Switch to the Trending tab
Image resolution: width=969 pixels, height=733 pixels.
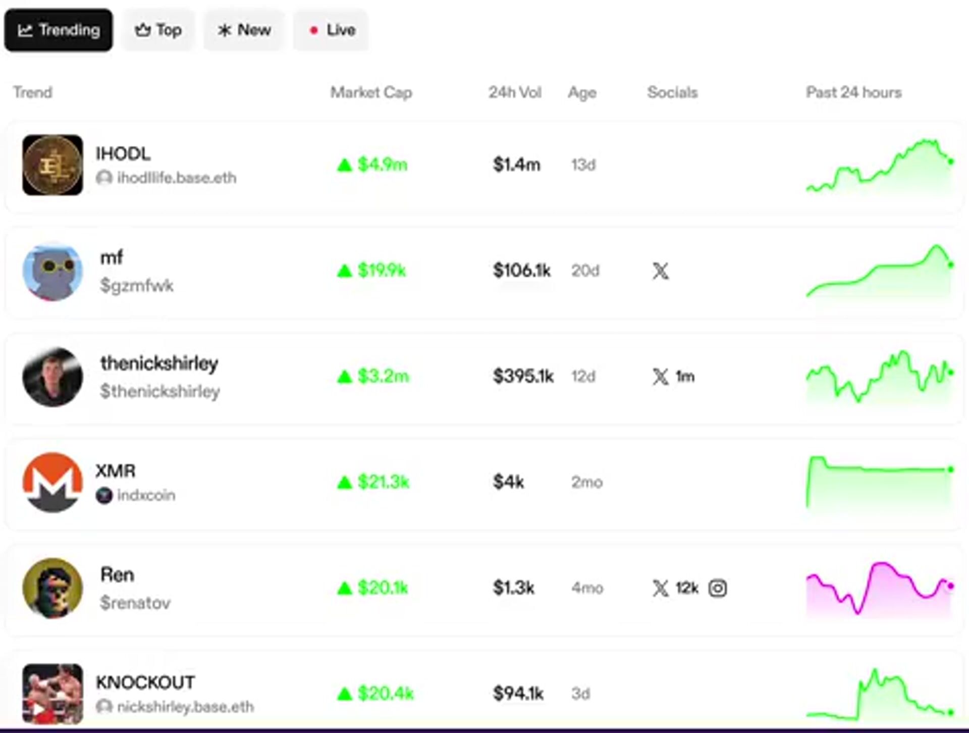59,30
